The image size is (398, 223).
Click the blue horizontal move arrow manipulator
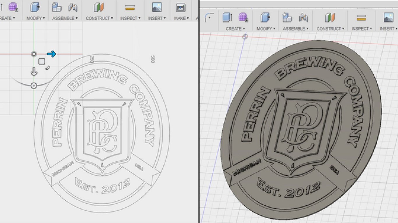tap(52, 54)
